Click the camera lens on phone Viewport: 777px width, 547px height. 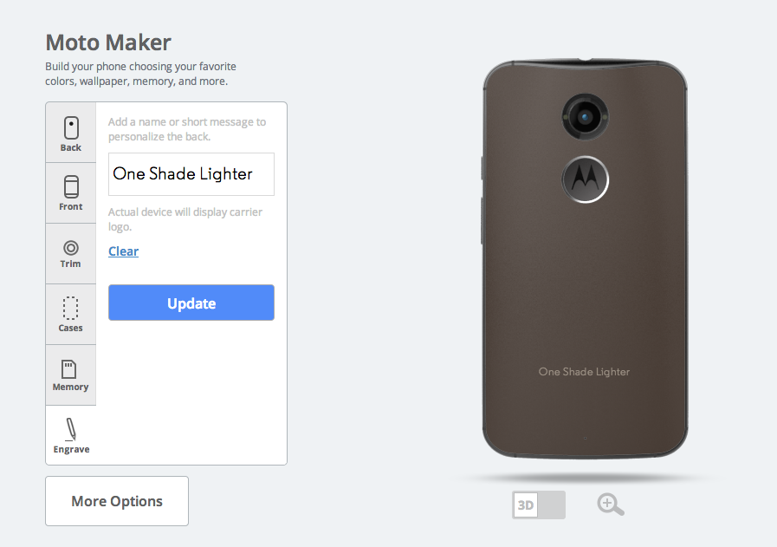point(586,117)
